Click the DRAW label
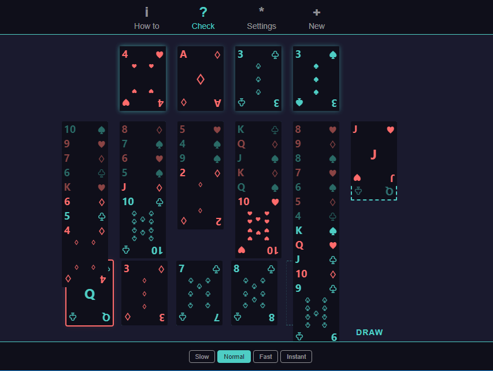Viewport: 493px width, 371px height. click(x=369, y=332)
